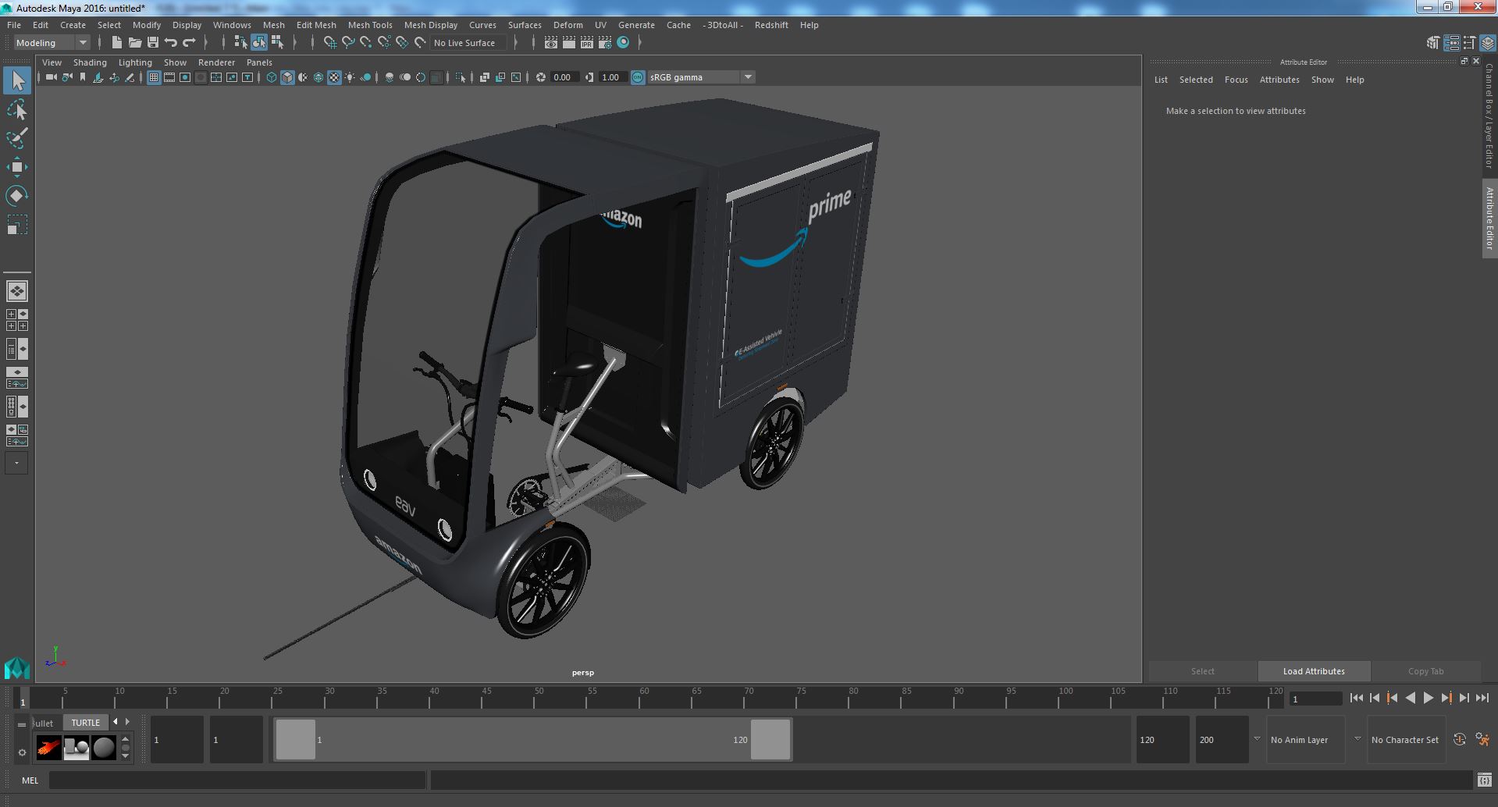Toggle color management ON button
Image resolution: width=1498 pixels, height=807 pixels.
(638, 77)
